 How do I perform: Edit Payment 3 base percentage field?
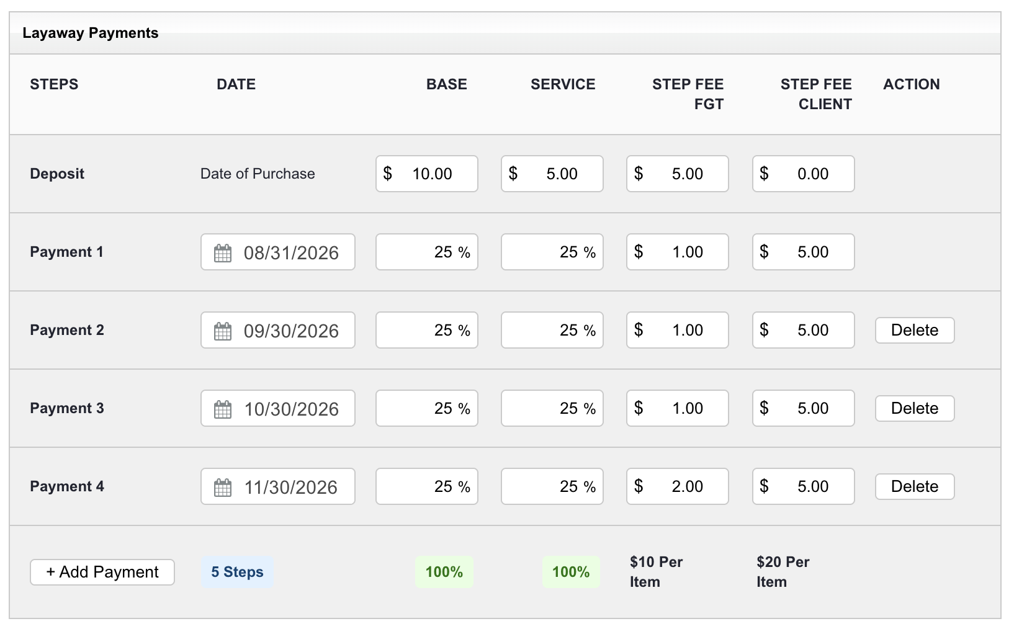pyautogui.click(x=427, y=408)
